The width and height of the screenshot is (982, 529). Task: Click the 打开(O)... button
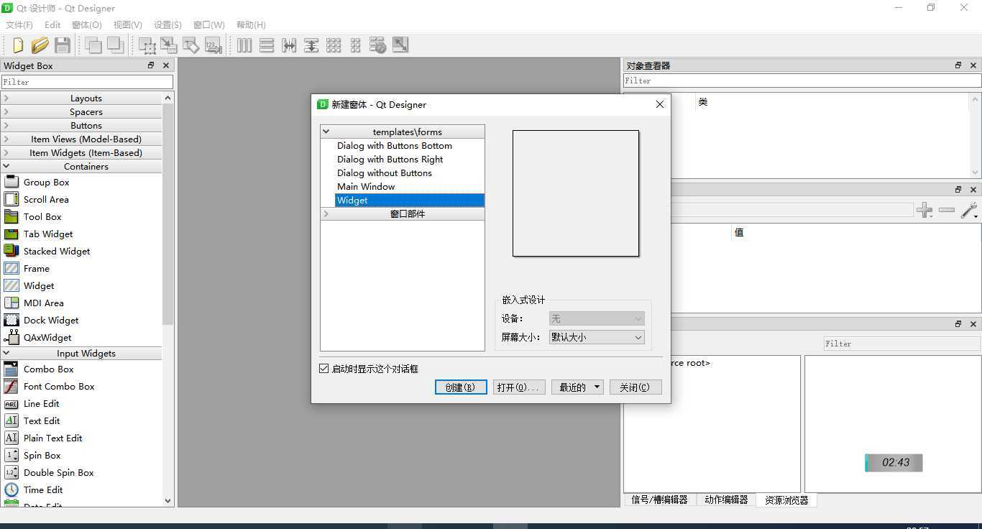point(519,387)
